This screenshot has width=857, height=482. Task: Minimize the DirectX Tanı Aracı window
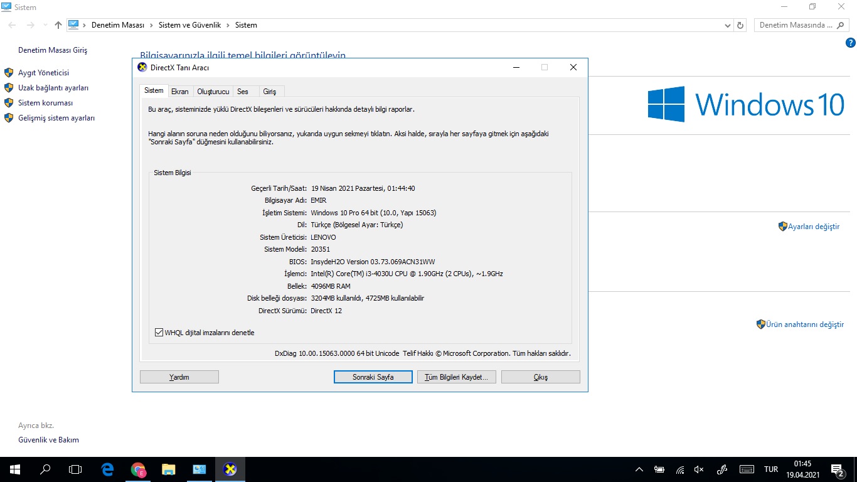516,68
